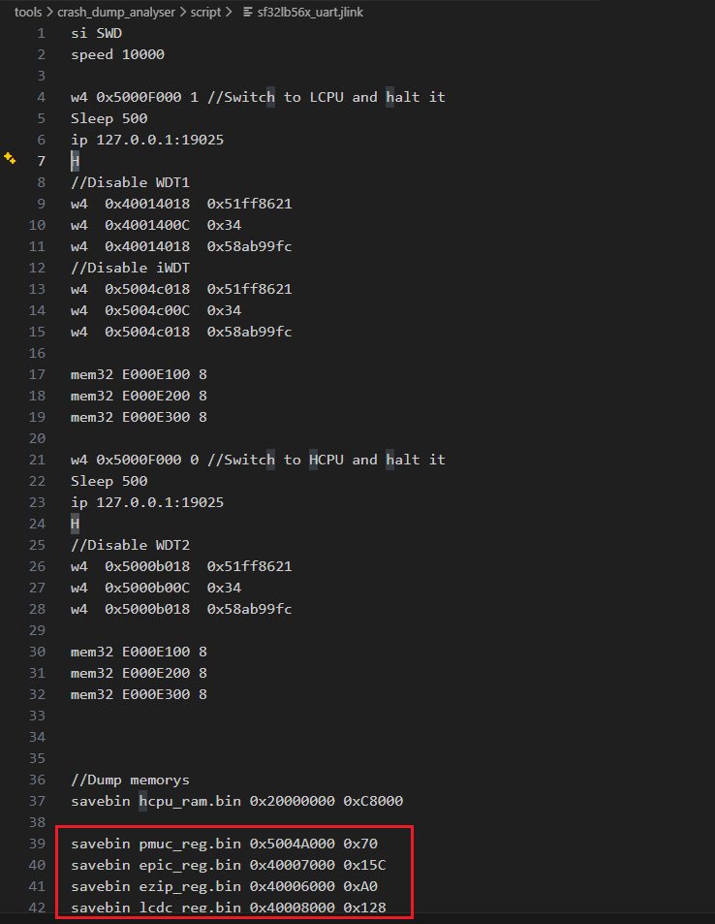The height and width of the screenshot is (924, 715).
Task: Click the 'Switch to LCPU and halt it' comment
Action: click(334, 97)
